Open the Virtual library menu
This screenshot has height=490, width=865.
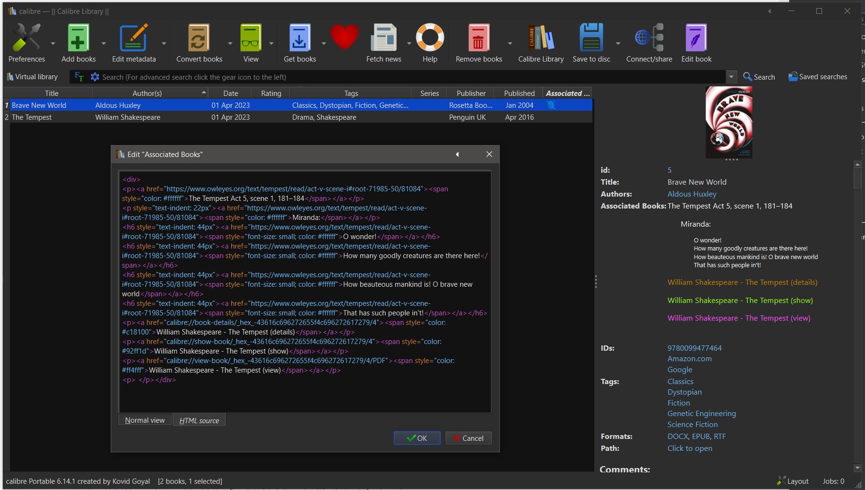(x=32, y=77)
